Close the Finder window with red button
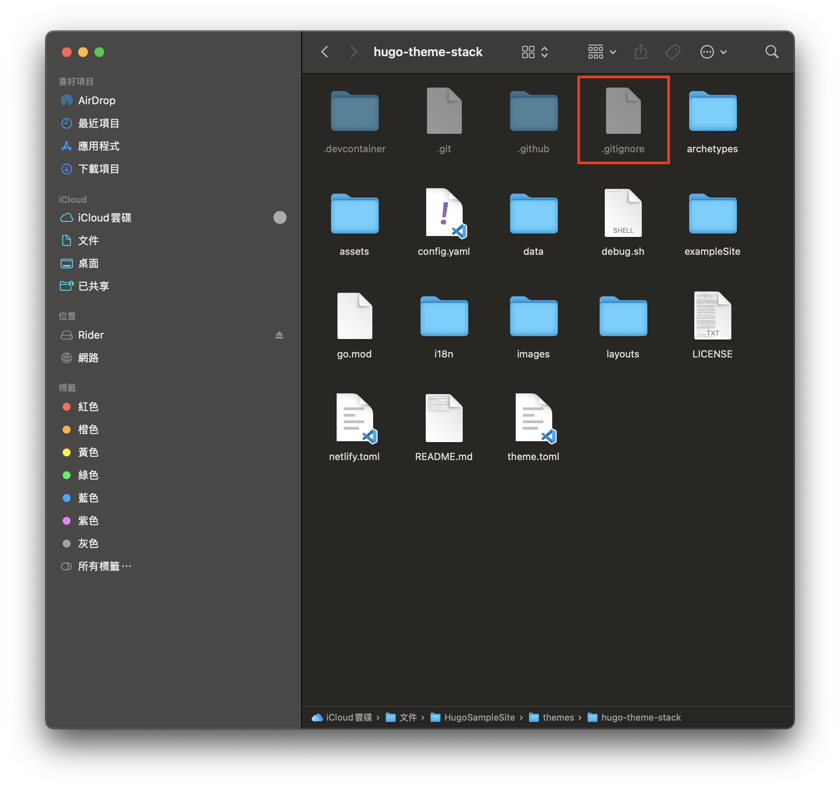 [66, 52]
